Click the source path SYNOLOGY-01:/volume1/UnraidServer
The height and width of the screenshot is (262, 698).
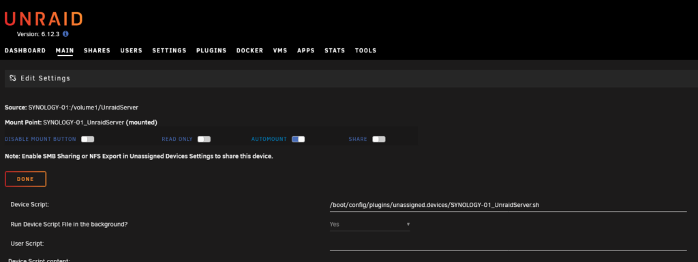click(83, 108)
